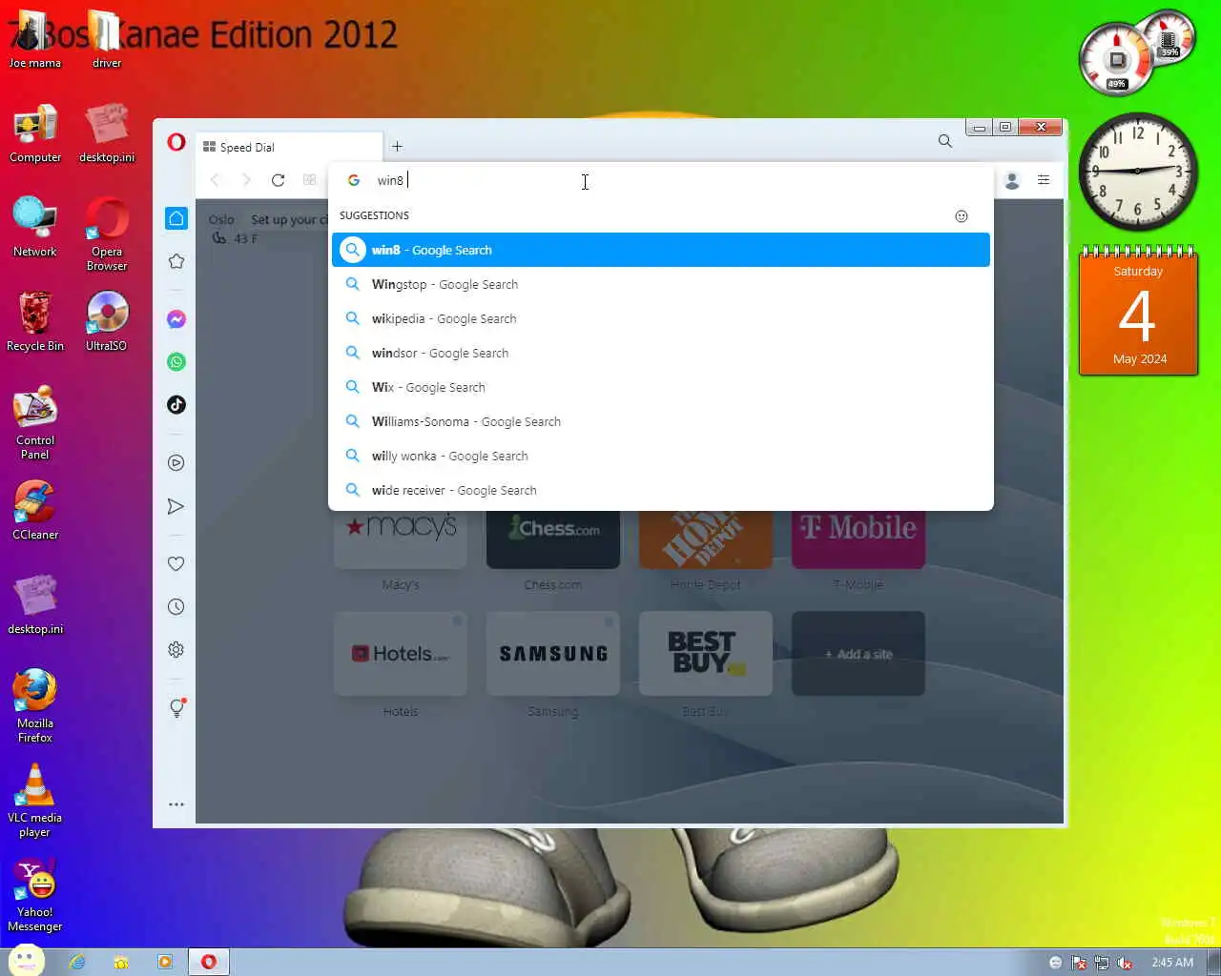
Task: Go back with the back arrow
Action: pyautogui.click(x=215, y=180)
